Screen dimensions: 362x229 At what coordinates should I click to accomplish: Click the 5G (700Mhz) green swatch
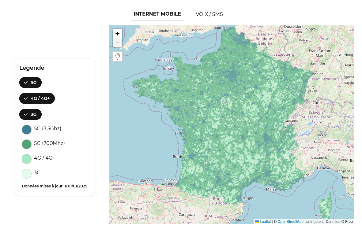point(27,144)
